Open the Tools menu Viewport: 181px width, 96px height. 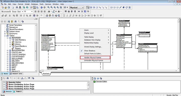point(41,4)
